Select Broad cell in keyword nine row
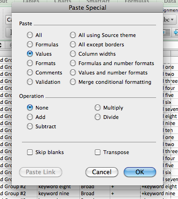 point(95,193)
